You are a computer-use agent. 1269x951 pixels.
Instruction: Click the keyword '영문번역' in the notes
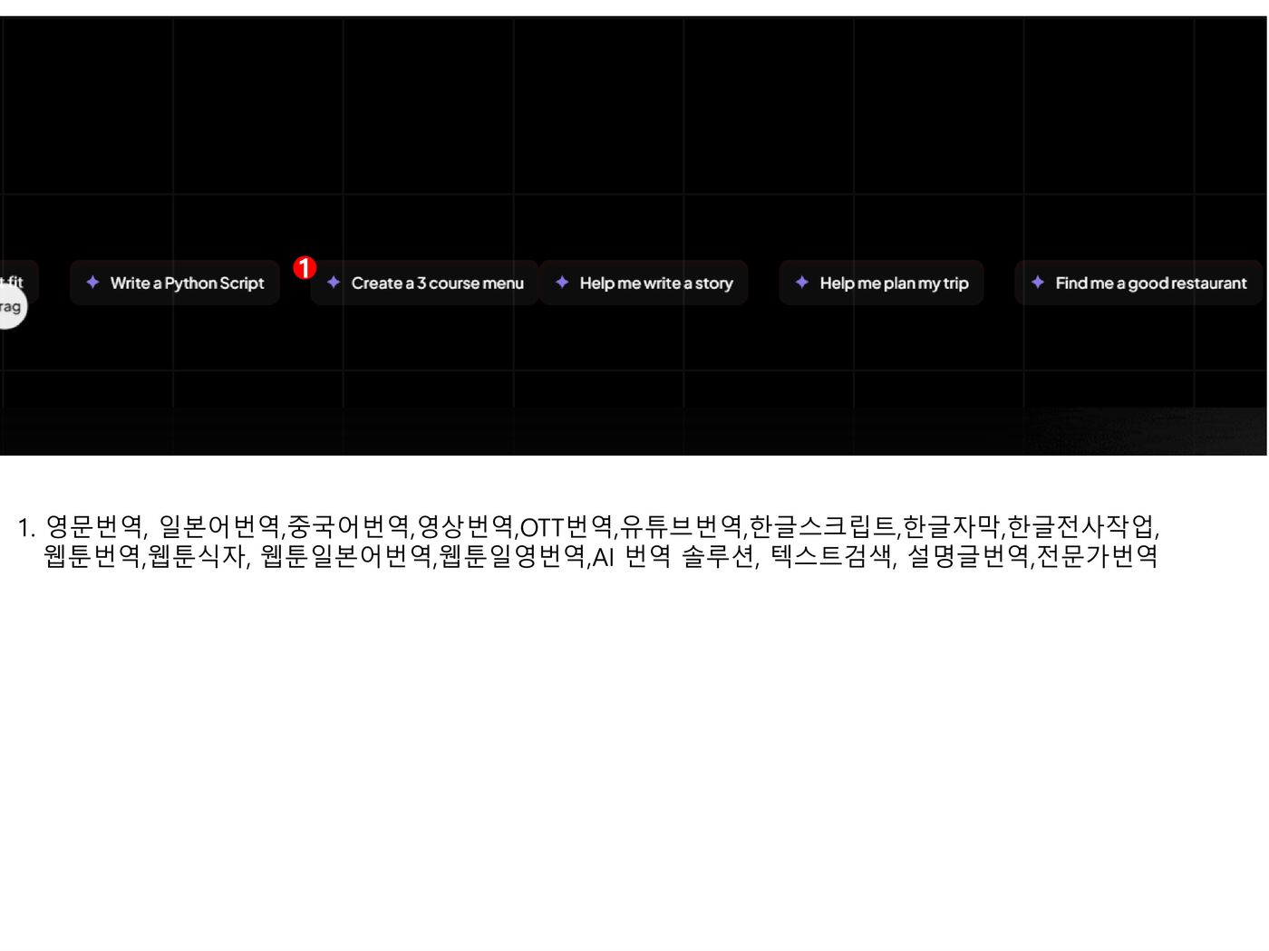click(x=93, y=526)
